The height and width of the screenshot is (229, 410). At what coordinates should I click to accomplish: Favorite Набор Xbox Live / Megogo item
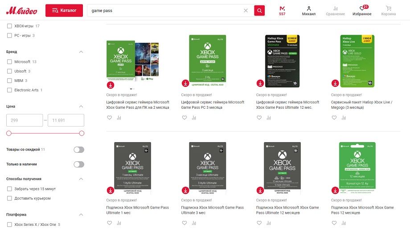(x=334, y=118)
